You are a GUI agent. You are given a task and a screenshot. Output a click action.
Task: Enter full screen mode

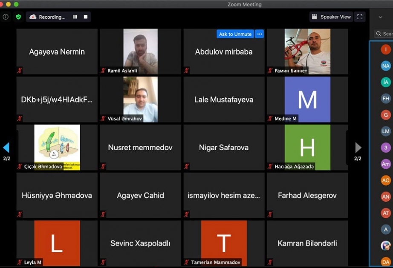360,17
